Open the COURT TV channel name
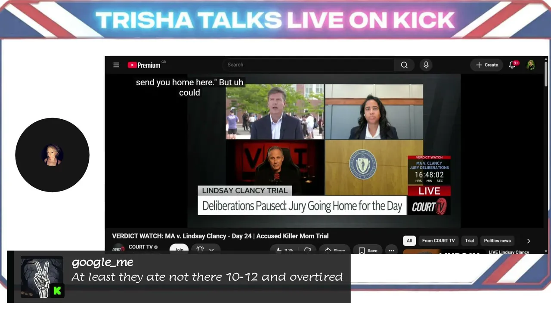 click(141, 247)
